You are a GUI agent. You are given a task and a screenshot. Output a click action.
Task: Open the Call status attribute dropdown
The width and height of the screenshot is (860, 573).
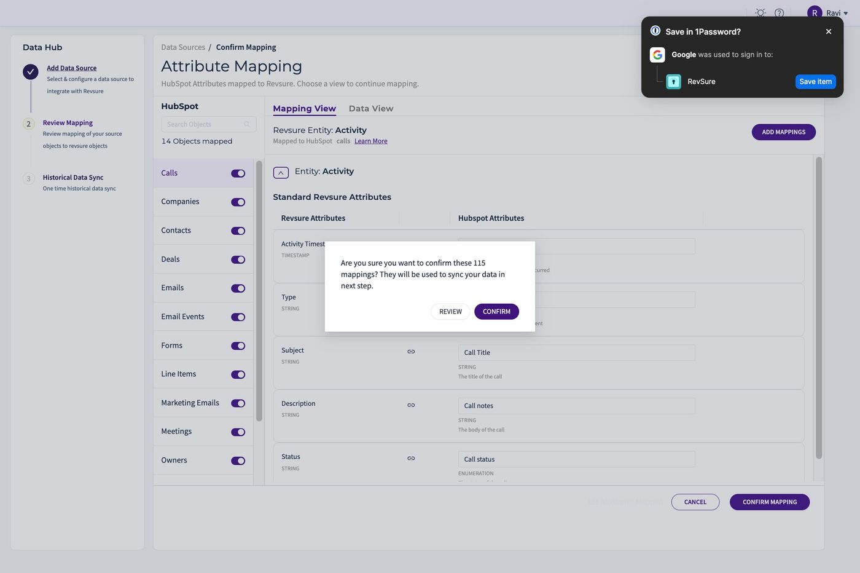pyautogui.click(x=576, y=459)
